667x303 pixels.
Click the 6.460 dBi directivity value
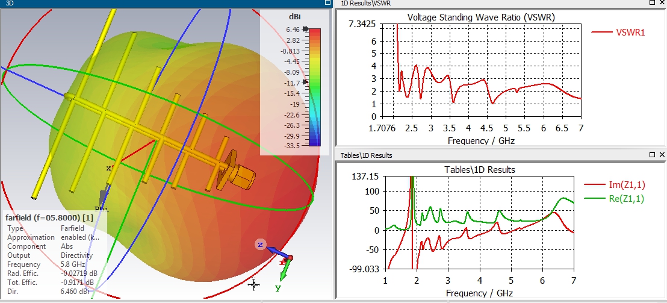[75, 292]
